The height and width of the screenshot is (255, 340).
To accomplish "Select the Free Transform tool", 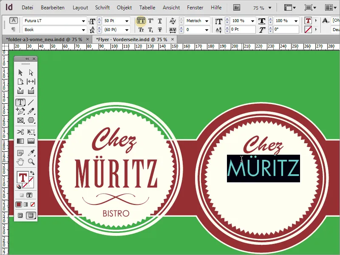I will [x=31, y=132].
